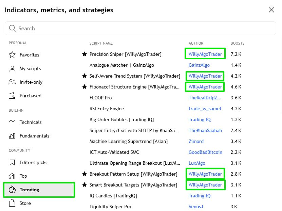Image resolution: width=282 pixels, height=211 pixels.
Task: Click the Purchased wallet icon
Action: click(12, 96)
